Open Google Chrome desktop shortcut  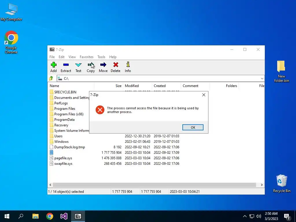(x=11, y=42)
